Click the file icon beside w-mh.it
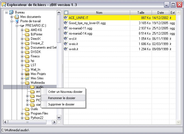 66,49
